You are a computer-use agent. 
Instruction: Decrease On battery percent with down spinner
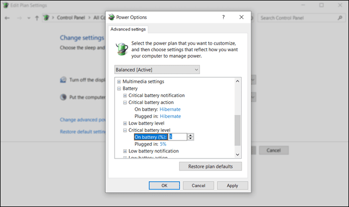[x=190, y=138]
